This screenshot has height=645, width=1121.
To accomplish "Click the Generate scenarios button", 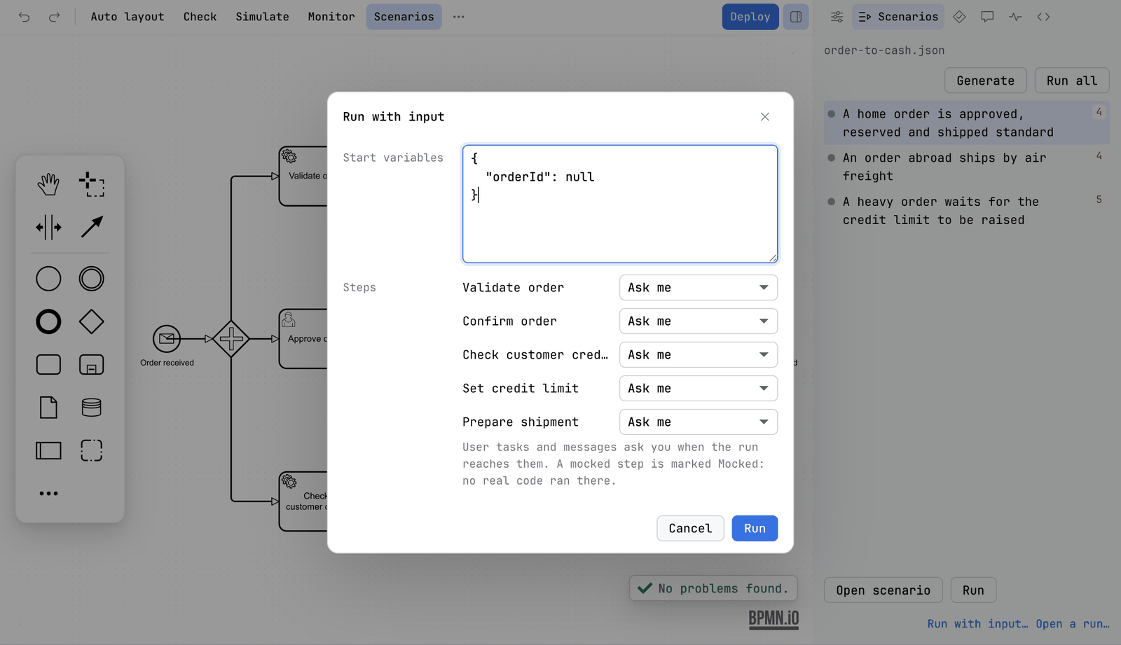I will [x=985, y=81].
